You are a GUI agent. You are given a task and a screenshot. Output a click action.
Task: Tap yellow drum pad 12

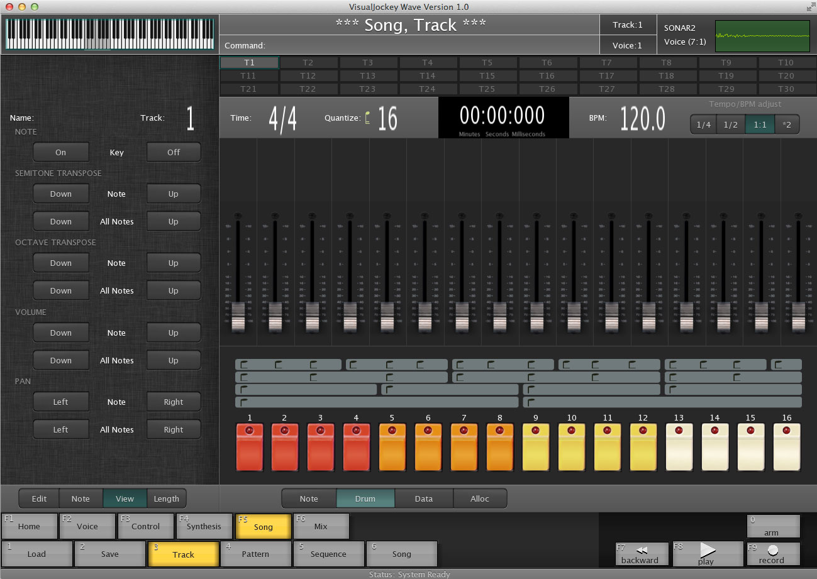tap(643, 447)
